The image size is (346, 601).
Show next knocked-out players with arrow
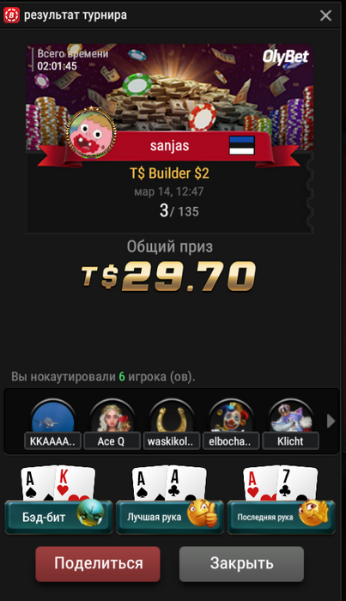[331, 422]
